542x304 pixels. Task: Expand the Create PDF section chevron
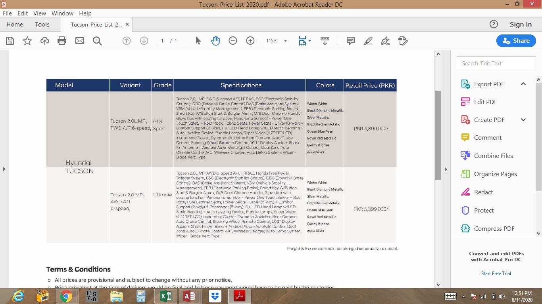(523, 120)
